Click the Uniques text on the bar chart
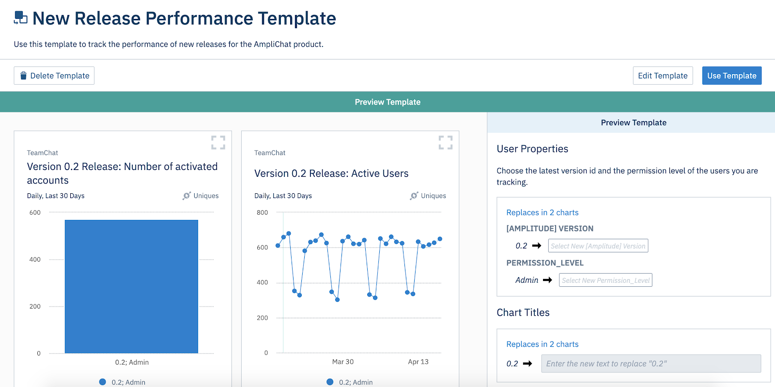Image resolution: width=775 pixels, height=387 pixels. (x=206, y=196)
